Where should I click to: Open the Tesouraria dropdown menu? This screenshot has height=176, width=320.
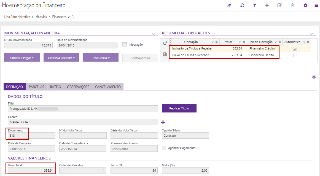pos(101,58)
